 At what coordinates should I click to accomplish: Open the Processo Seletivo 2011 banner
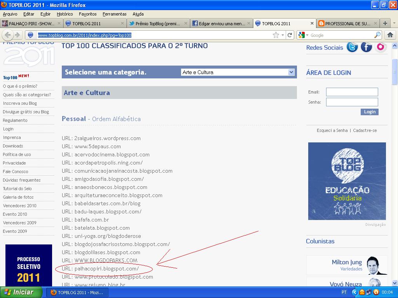pos(29,265)
